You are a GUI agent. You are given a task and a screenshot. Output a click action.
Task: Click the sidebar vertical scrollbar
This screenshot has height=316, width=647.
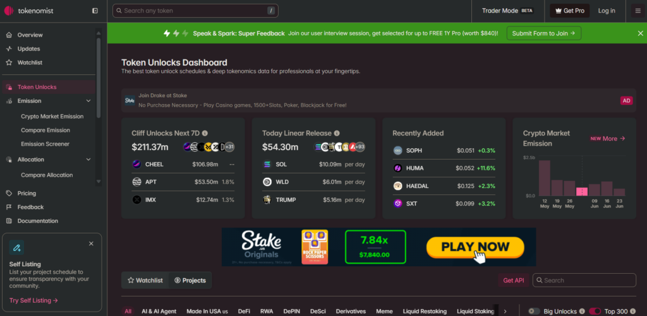click(98, 78)
